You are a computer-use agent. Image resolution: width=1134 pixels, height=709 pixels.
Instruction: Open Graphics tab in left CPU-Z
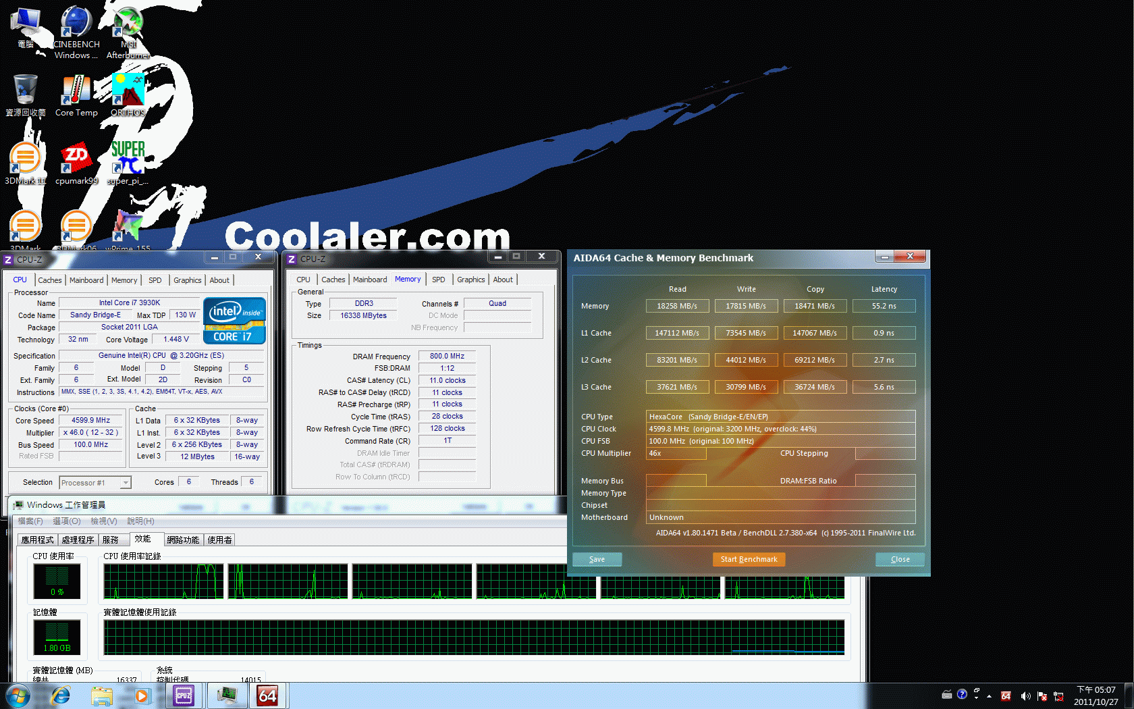(x=188, y=280)
